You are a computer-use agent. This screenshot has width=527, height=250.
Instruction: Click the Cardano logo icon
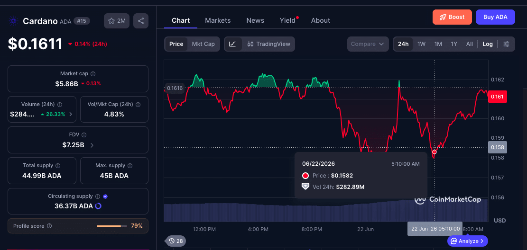pos(13,21)
